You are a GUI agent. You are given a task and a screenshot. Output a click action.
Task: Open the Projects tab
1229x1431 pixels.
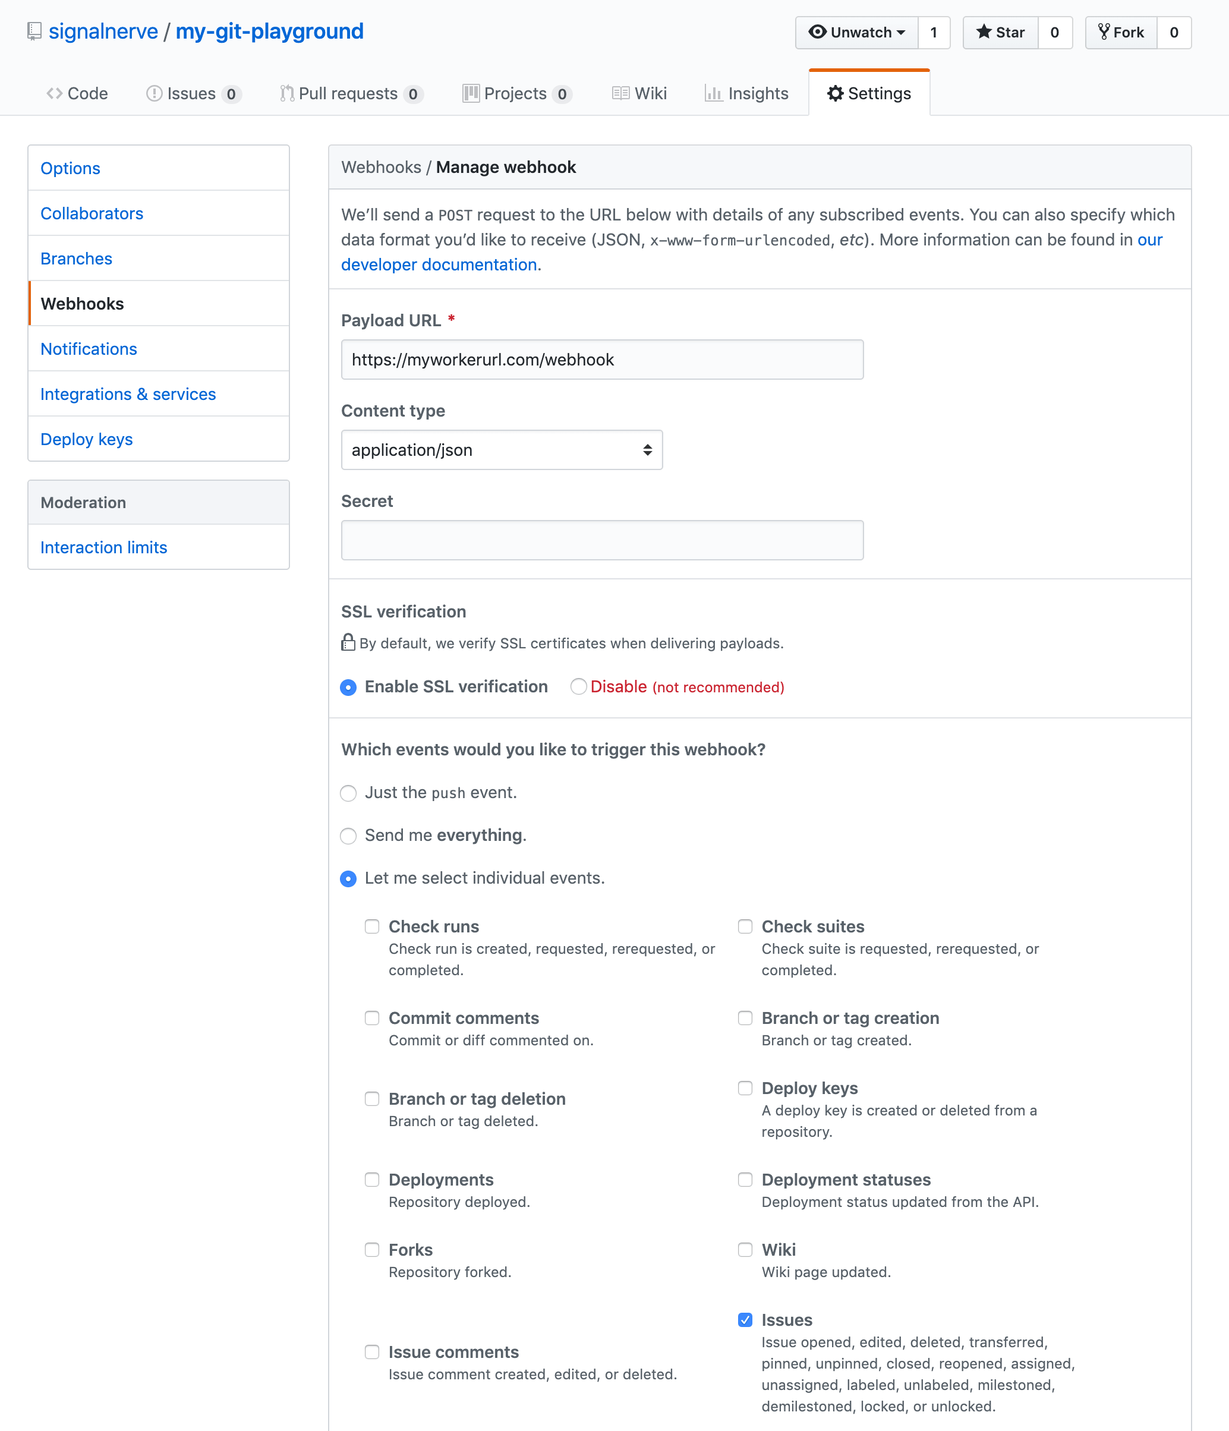[515, 93]
